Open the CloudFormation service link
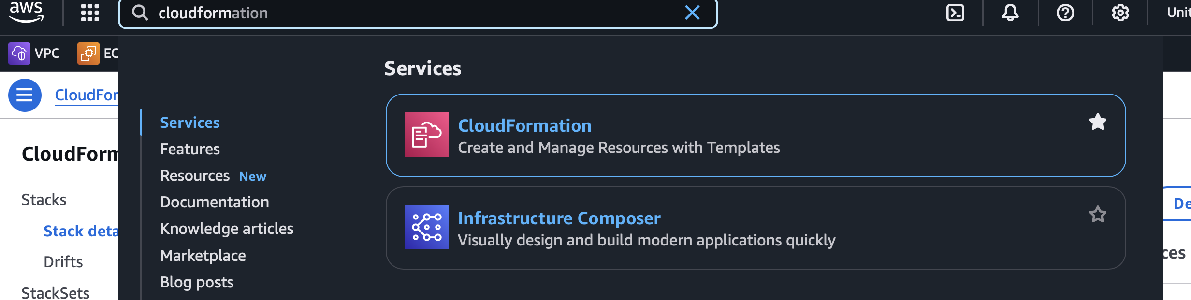The image size is (1191, 300). [524, 125]
